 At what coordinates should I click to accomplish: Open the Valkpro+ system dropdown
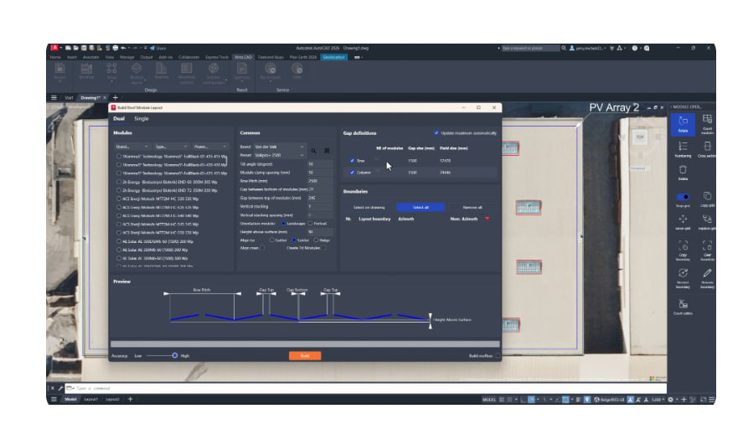(279, 155)
